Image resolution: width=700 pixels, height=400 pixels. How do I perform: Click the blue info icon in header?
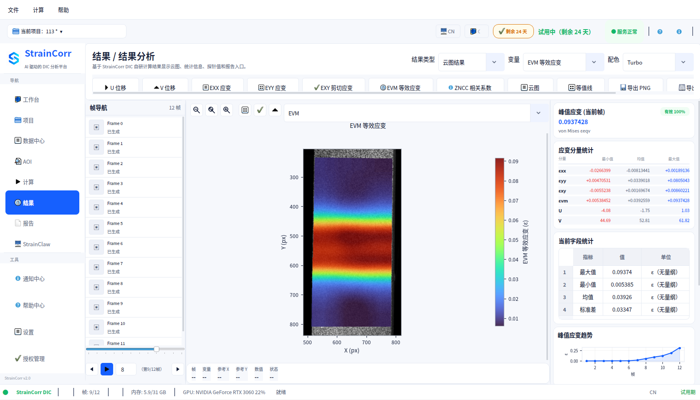click(x=679, y=32)
